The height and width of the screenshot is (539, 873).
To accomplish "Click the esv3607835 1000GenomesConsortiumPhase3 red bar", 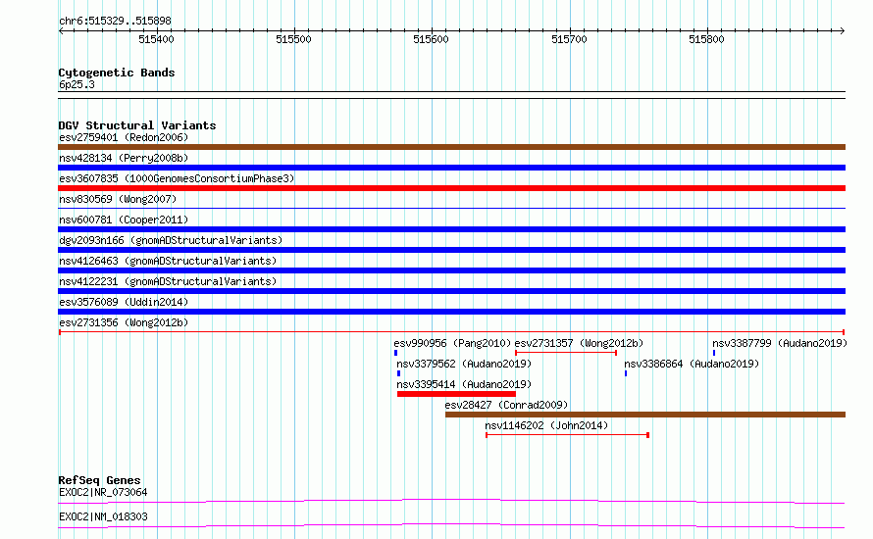I will pos(451,188).
